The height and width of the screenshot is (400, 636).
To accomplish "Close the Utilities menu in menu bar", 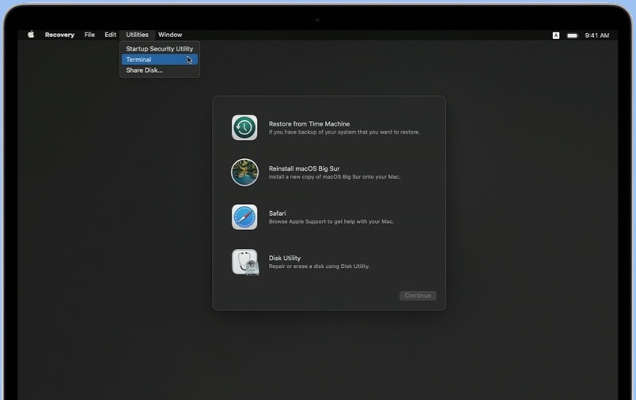I will coord(137,35).
